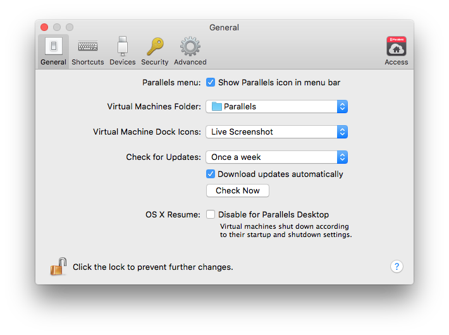The width and height of the screenshot is (449, 335).
Task: Uncheck Download updates automatically
Action: (211, 174)
